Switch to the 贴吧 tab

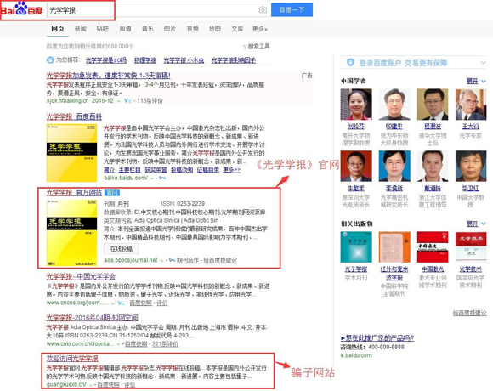tap(103, 29)
